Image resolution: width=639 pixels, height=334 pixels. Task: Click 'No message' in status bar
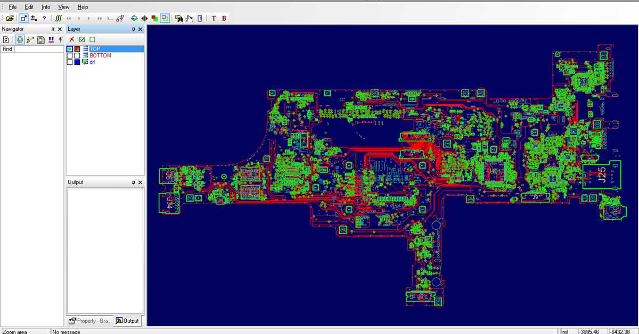point(67,331)
